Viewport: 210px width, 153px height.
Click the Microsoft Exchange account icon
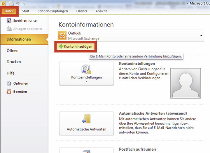point(62,35)
